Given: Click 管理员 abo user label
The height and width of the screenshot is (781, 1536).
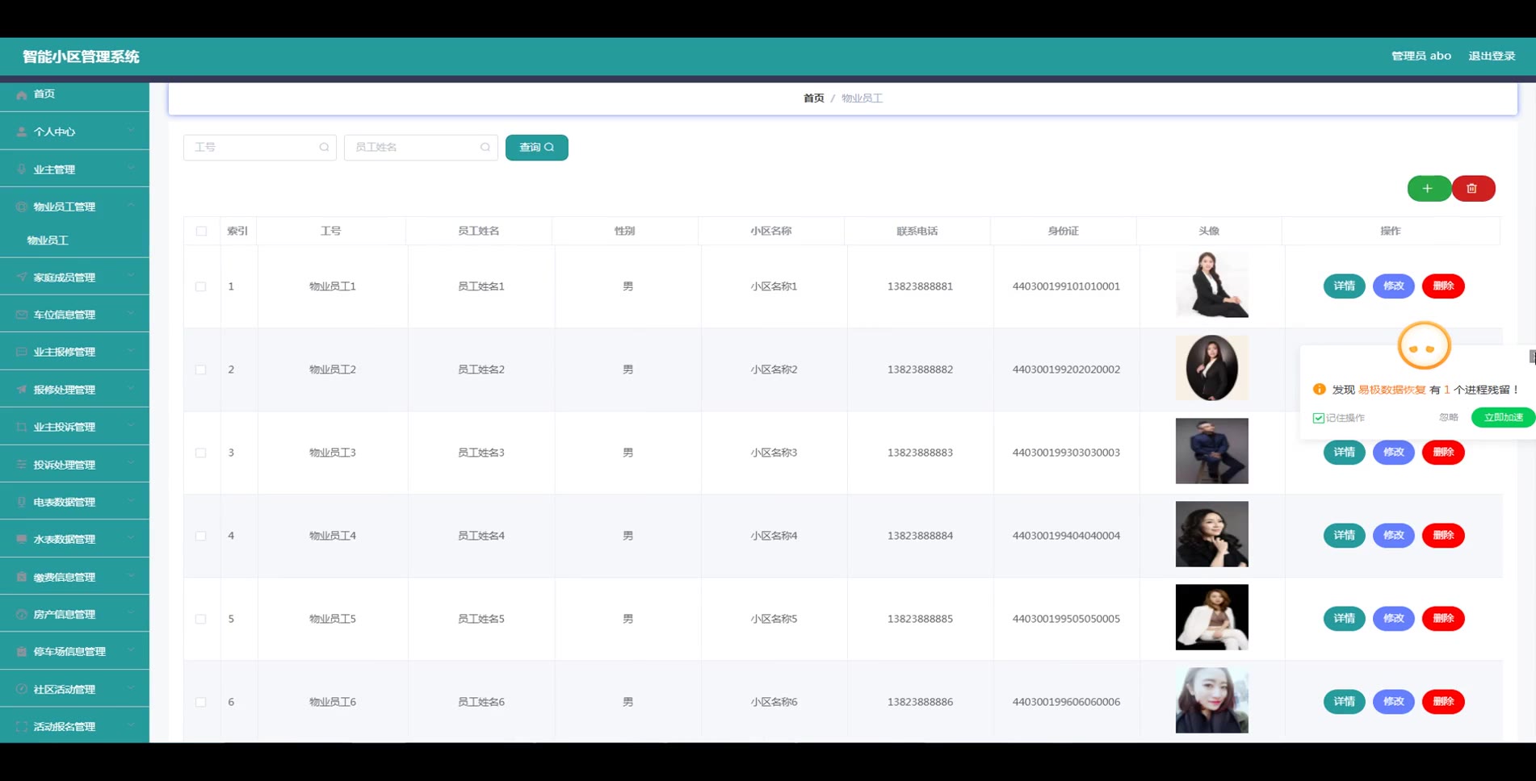Looking at the screenshot, I should (1421, 56).
